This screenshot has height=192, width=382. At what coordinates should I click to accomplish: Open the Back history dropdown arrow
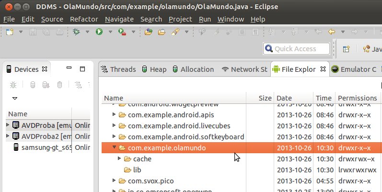tap(343, 32)
